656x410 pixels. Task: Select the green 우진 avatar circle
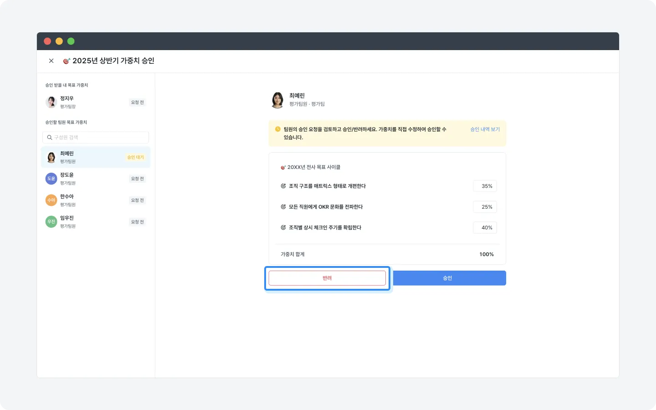(51, 221)
